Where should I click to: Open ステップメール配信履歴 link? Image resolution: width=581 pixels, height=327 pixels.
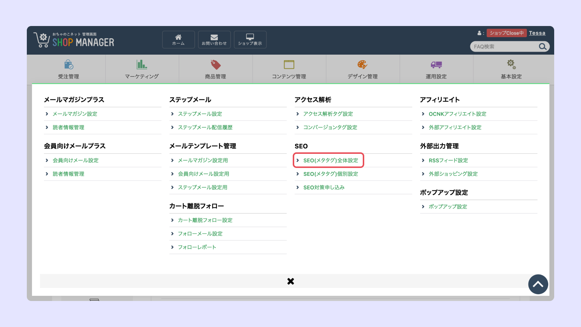(x=205, y=127)
